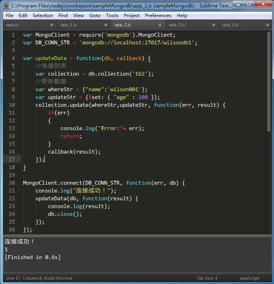
Task: Open the Selection menu
Action: coord(43,16)
